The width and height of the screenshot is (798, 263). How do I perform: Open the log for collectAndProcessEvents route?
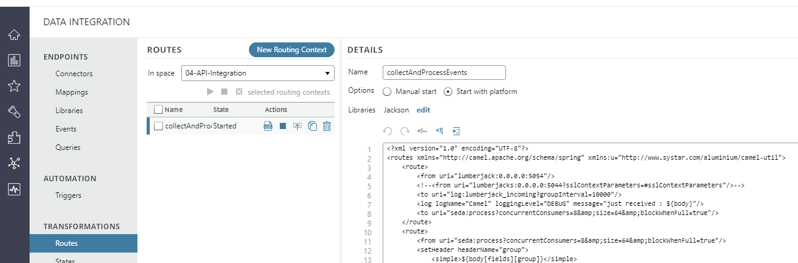click(x=268, y=126)
